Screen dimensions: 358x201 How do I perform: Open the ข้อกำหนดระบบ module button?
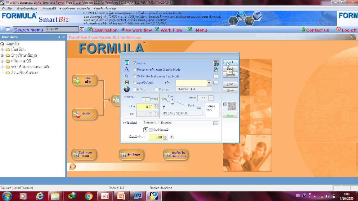point(84,154)
